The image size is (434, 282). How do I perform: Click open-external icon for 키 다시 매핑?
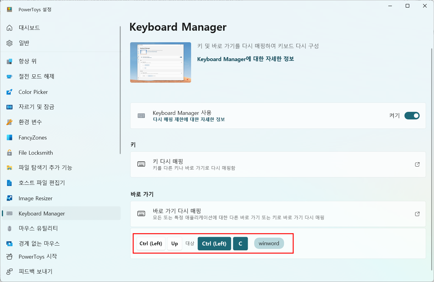pos(417,164)
